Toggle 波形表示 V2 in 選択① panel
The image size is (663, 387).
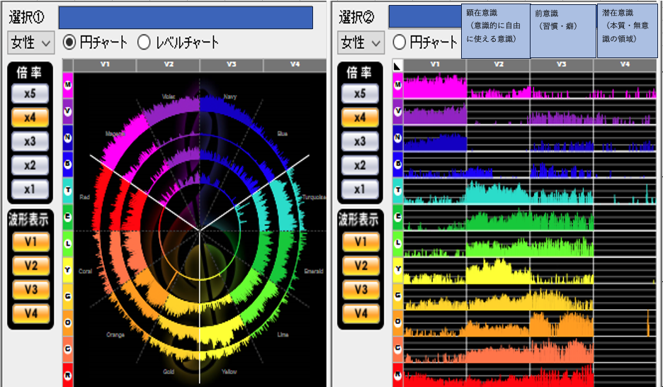point(31,266)
